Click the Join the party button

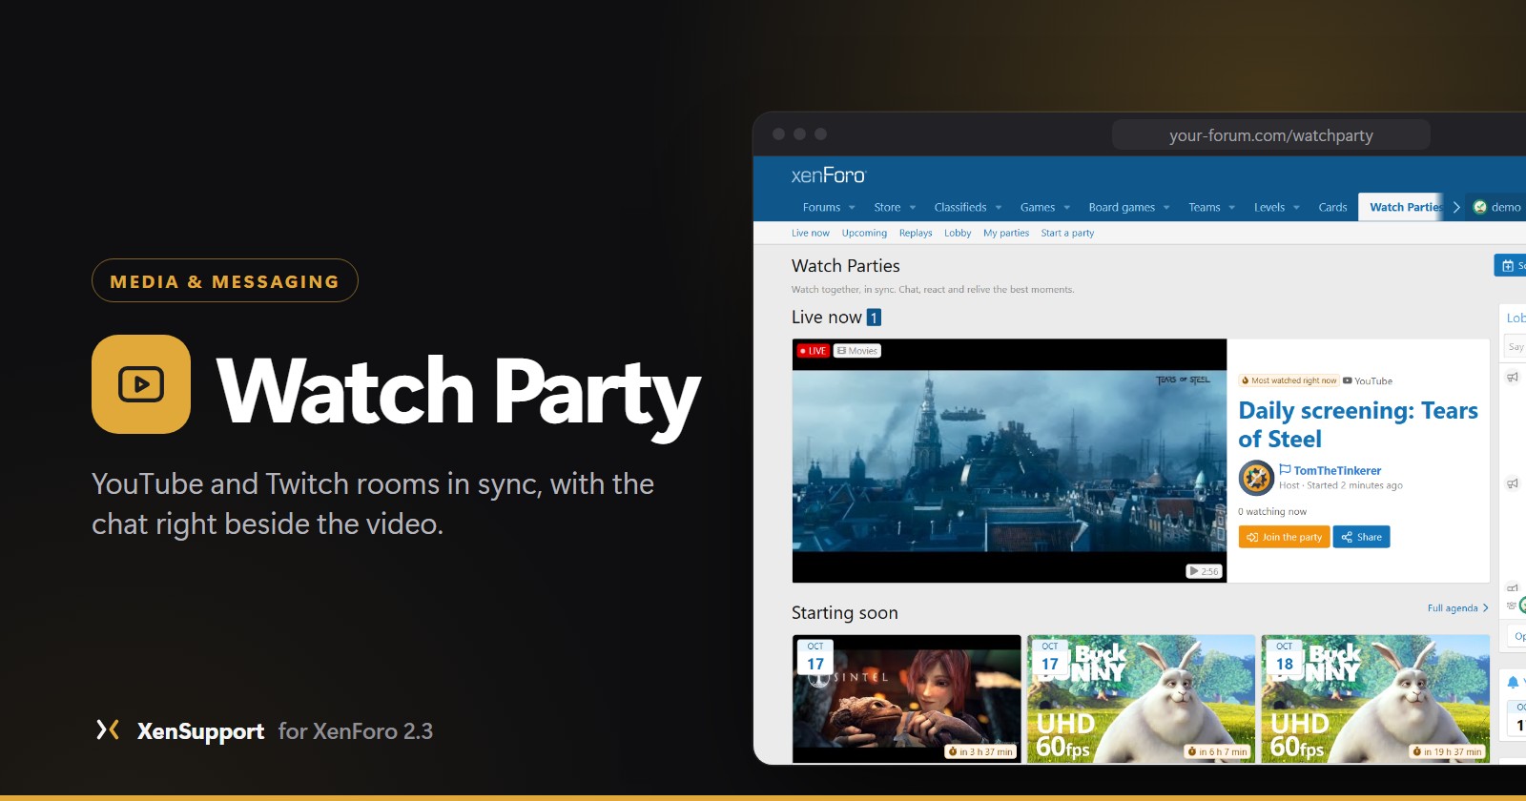coord(1284,537)
